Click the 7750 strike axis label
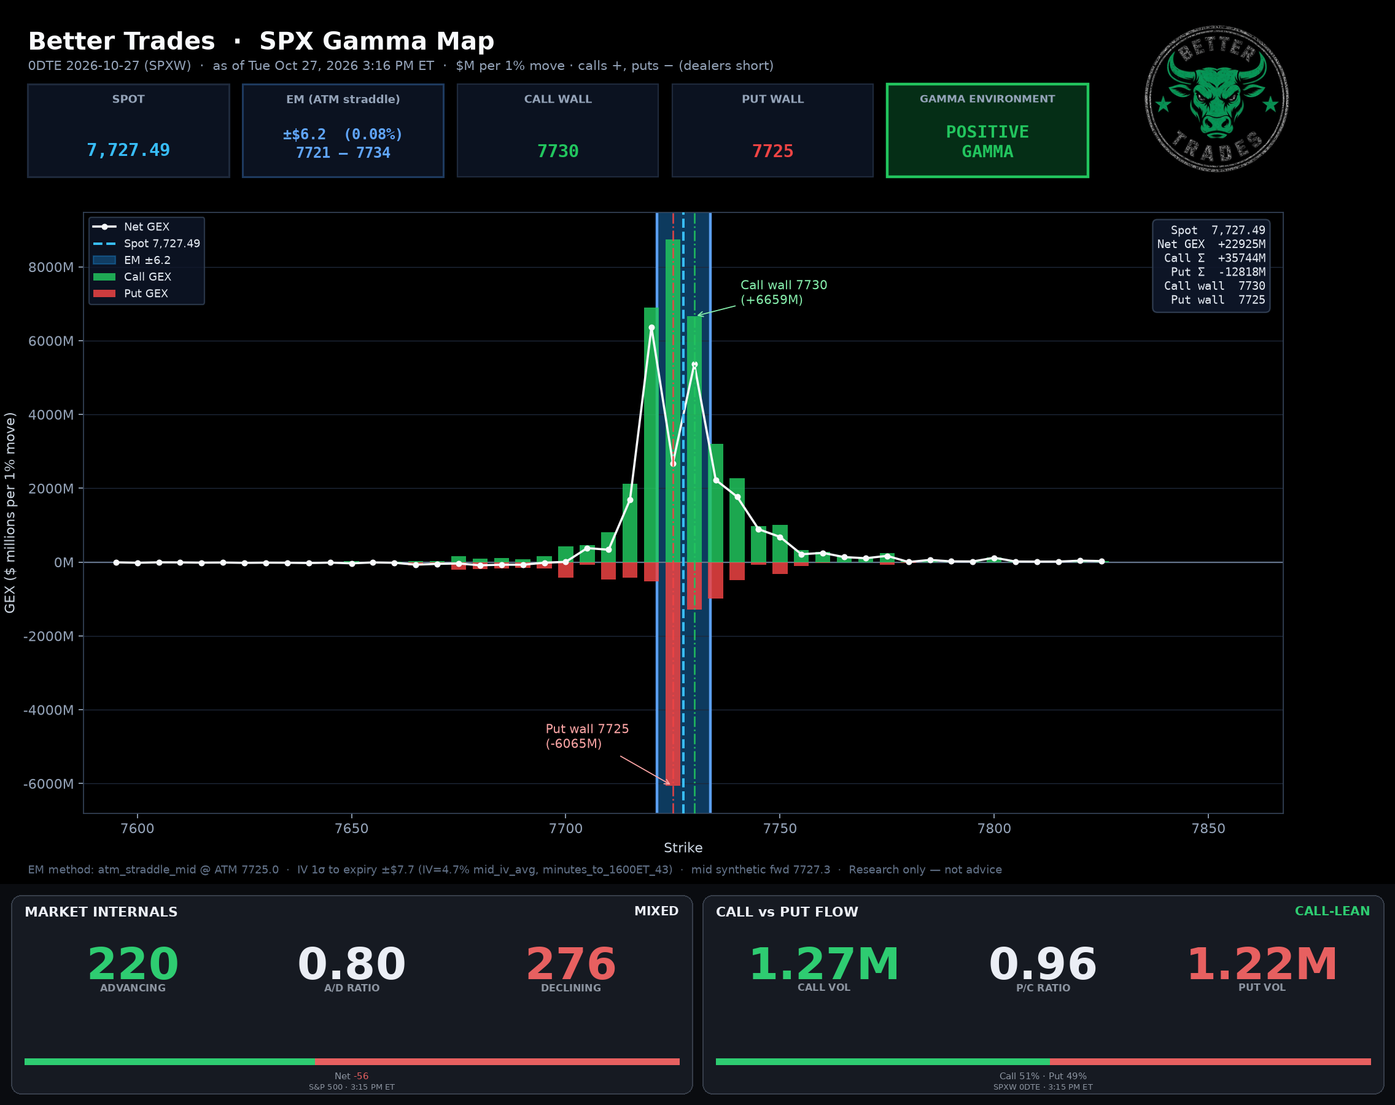This screenshot has height=1105, width=1395. point(780,829)
